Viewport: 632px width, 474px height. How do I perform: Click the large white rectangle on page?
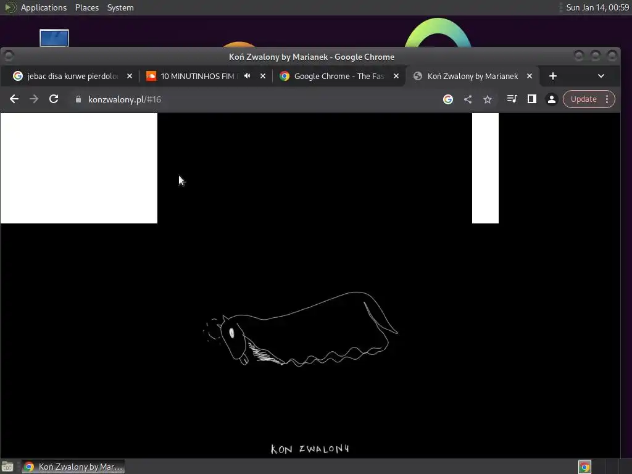tap(79, 168)
